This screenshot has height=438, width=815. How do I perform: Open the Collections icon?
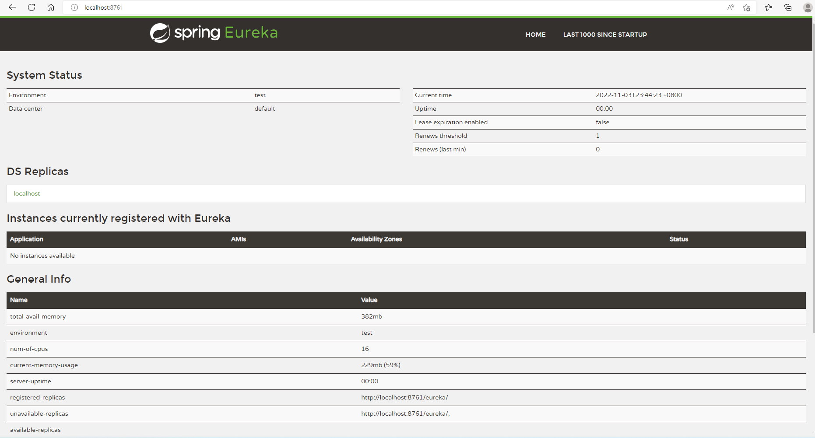pyautogui.click(x=788, y=7)
